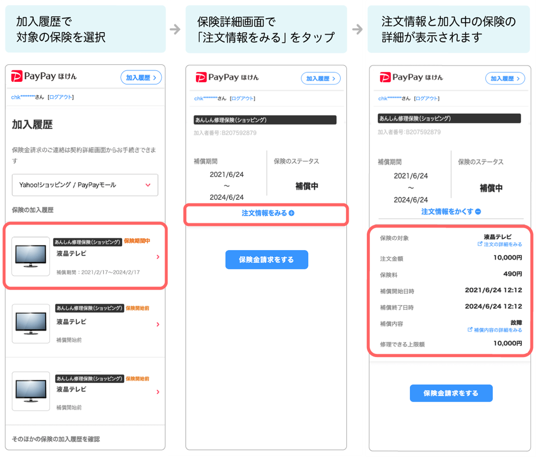Click chevron arrow on the 保険期間中 液晶テレビ row
The height and width of the screenshot is (460, 537).
pos(158,257)
